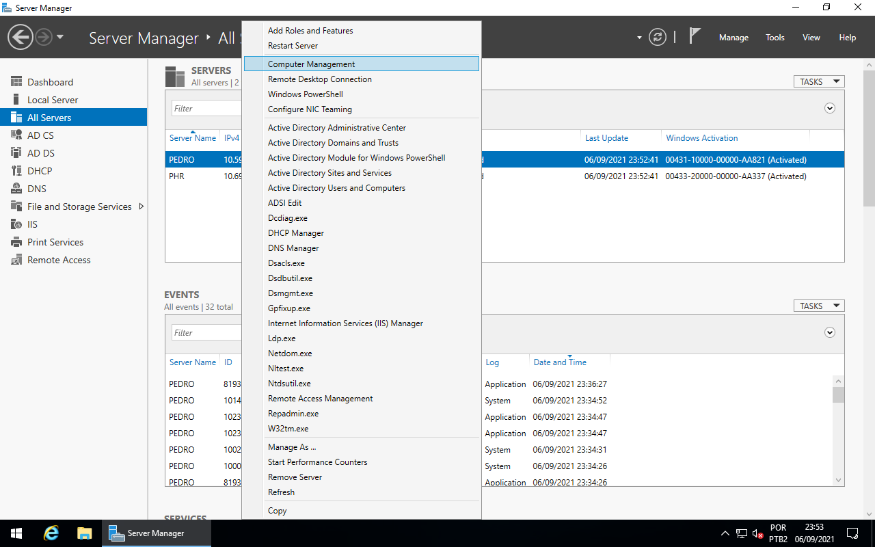This screenshot has height=547, width=875.
Task: Select Computer Management from context menu
Action: click(312, 64)
